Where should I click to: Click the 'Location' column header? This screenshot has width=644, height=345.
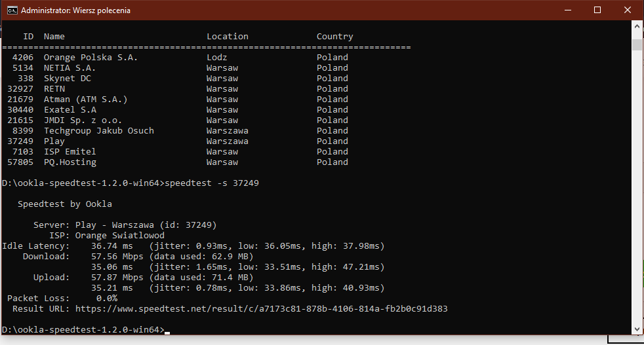coord(228,37)
